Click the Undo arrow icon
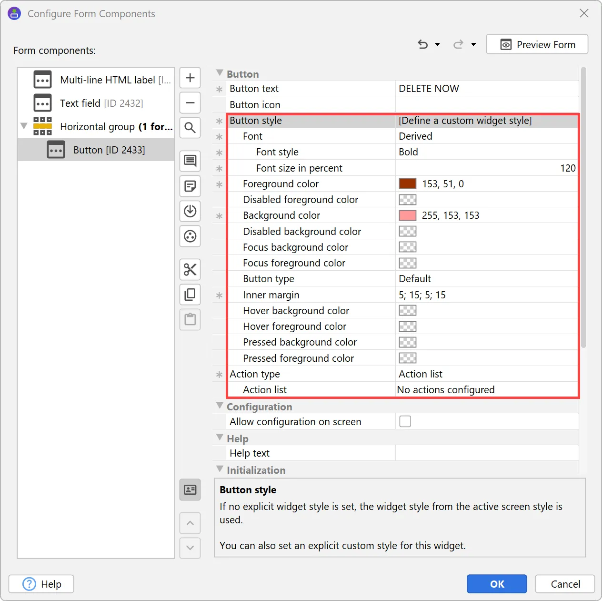 422,44
